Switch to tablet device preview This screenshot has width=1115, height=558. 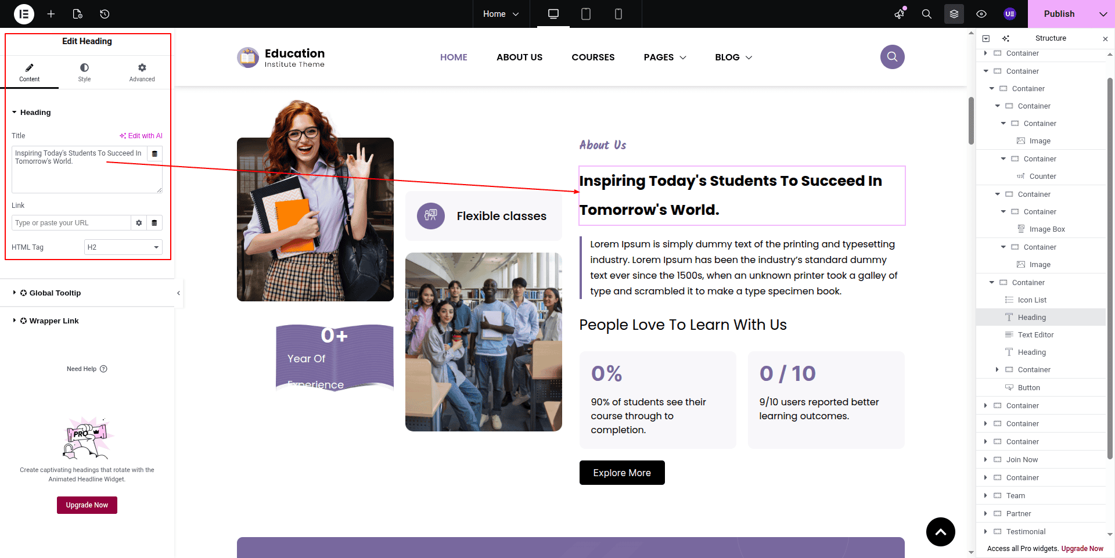coord(586,14)
